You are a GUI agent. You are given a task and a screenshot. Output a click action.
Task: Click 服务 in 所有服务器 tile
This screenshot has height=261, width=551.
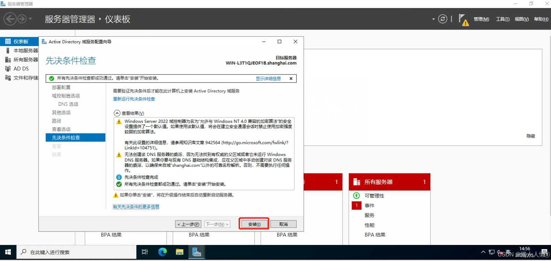coord(369,215)
